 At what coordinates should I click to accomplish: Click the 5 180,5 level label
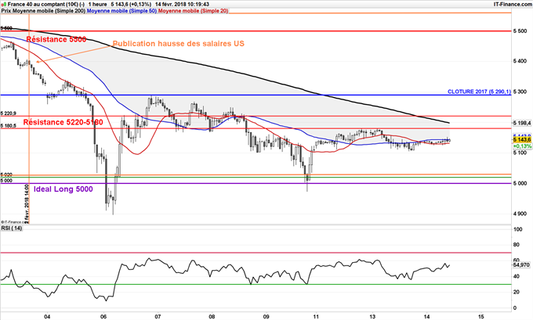click(9, 126)
